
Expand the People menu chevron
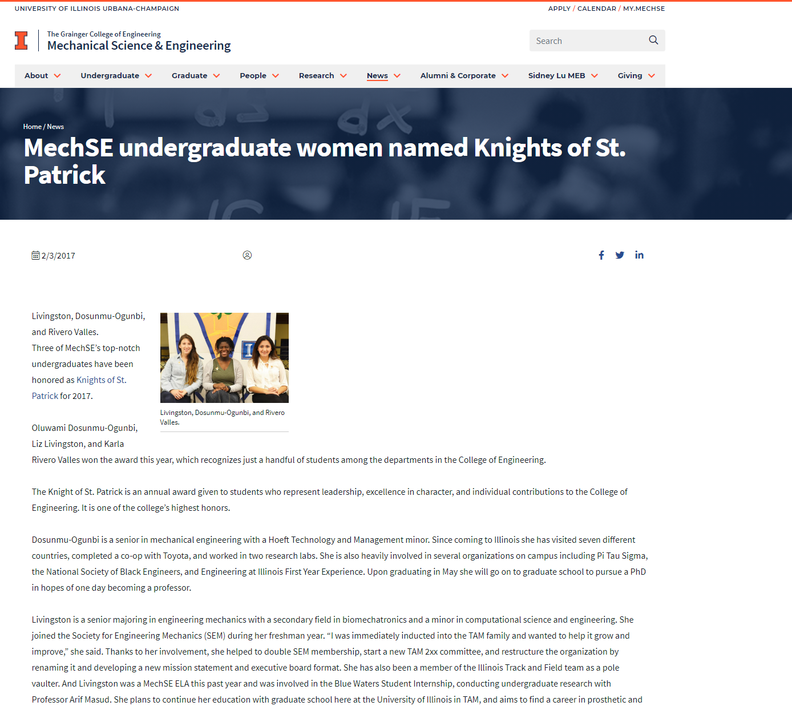[276, 76]
